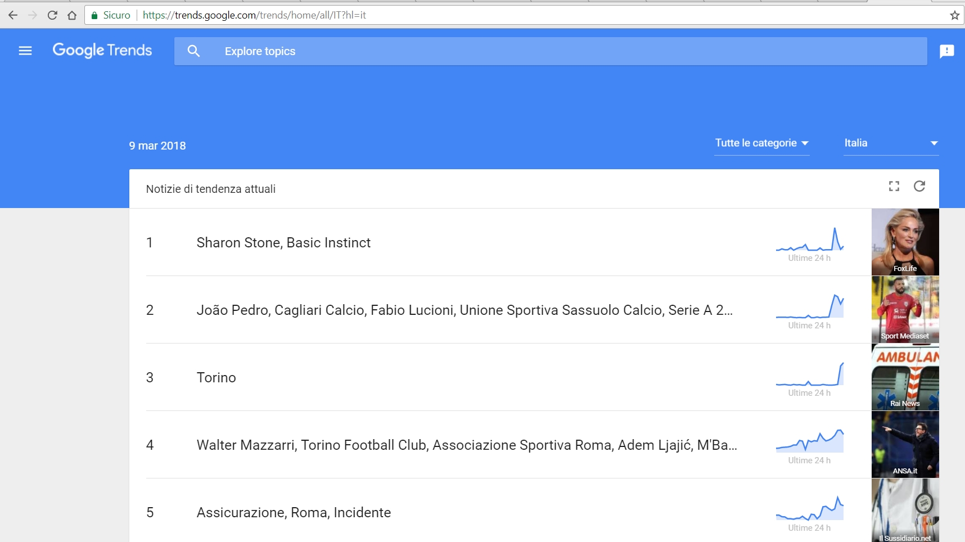
Task: Open the Il Sussidiario.net thumbnail
Action: click(x=905, y=511)
